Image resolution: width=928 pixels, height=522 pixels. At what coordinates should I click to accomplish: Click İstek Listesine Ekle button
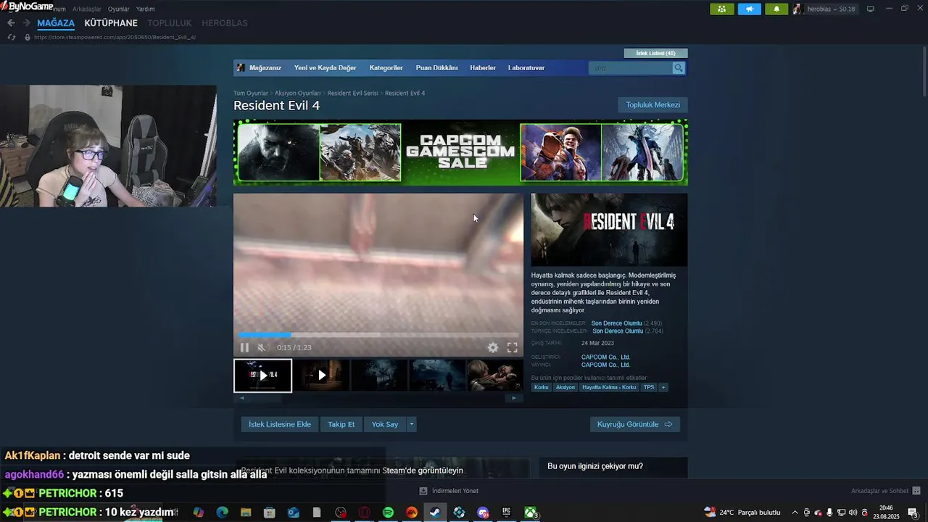[x=280, y=424]
